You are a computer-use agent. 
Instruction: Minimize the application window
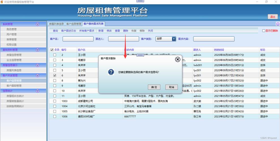(x=257, y=2)
